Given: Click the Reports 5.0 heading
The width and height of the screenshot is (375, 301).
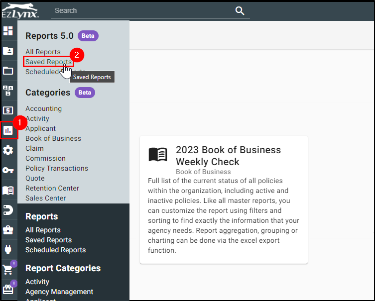Looking at the screenshot, I should click(49, 36).
